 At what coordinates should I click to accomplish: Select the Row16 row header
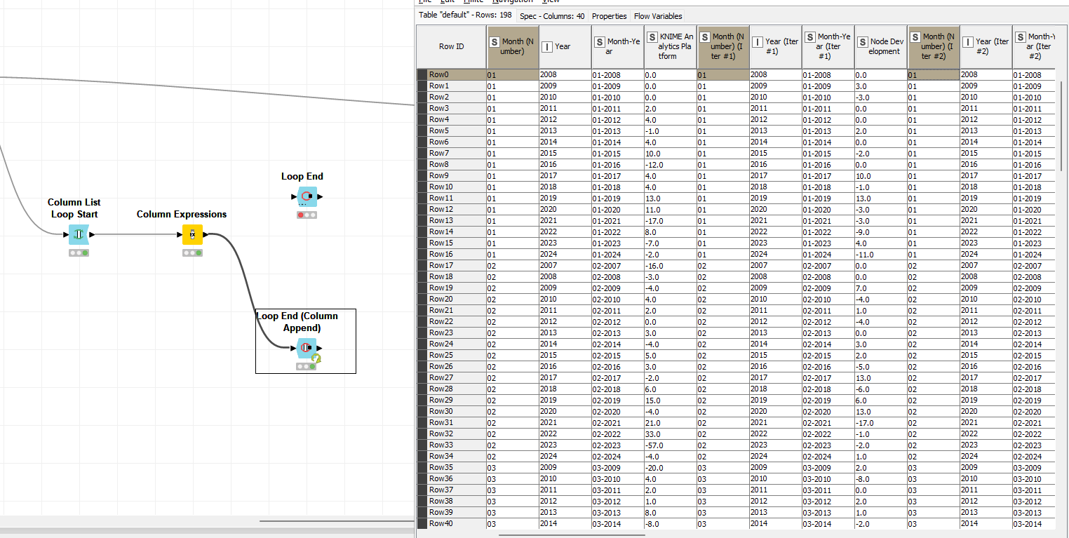click(x=451, y=254)
